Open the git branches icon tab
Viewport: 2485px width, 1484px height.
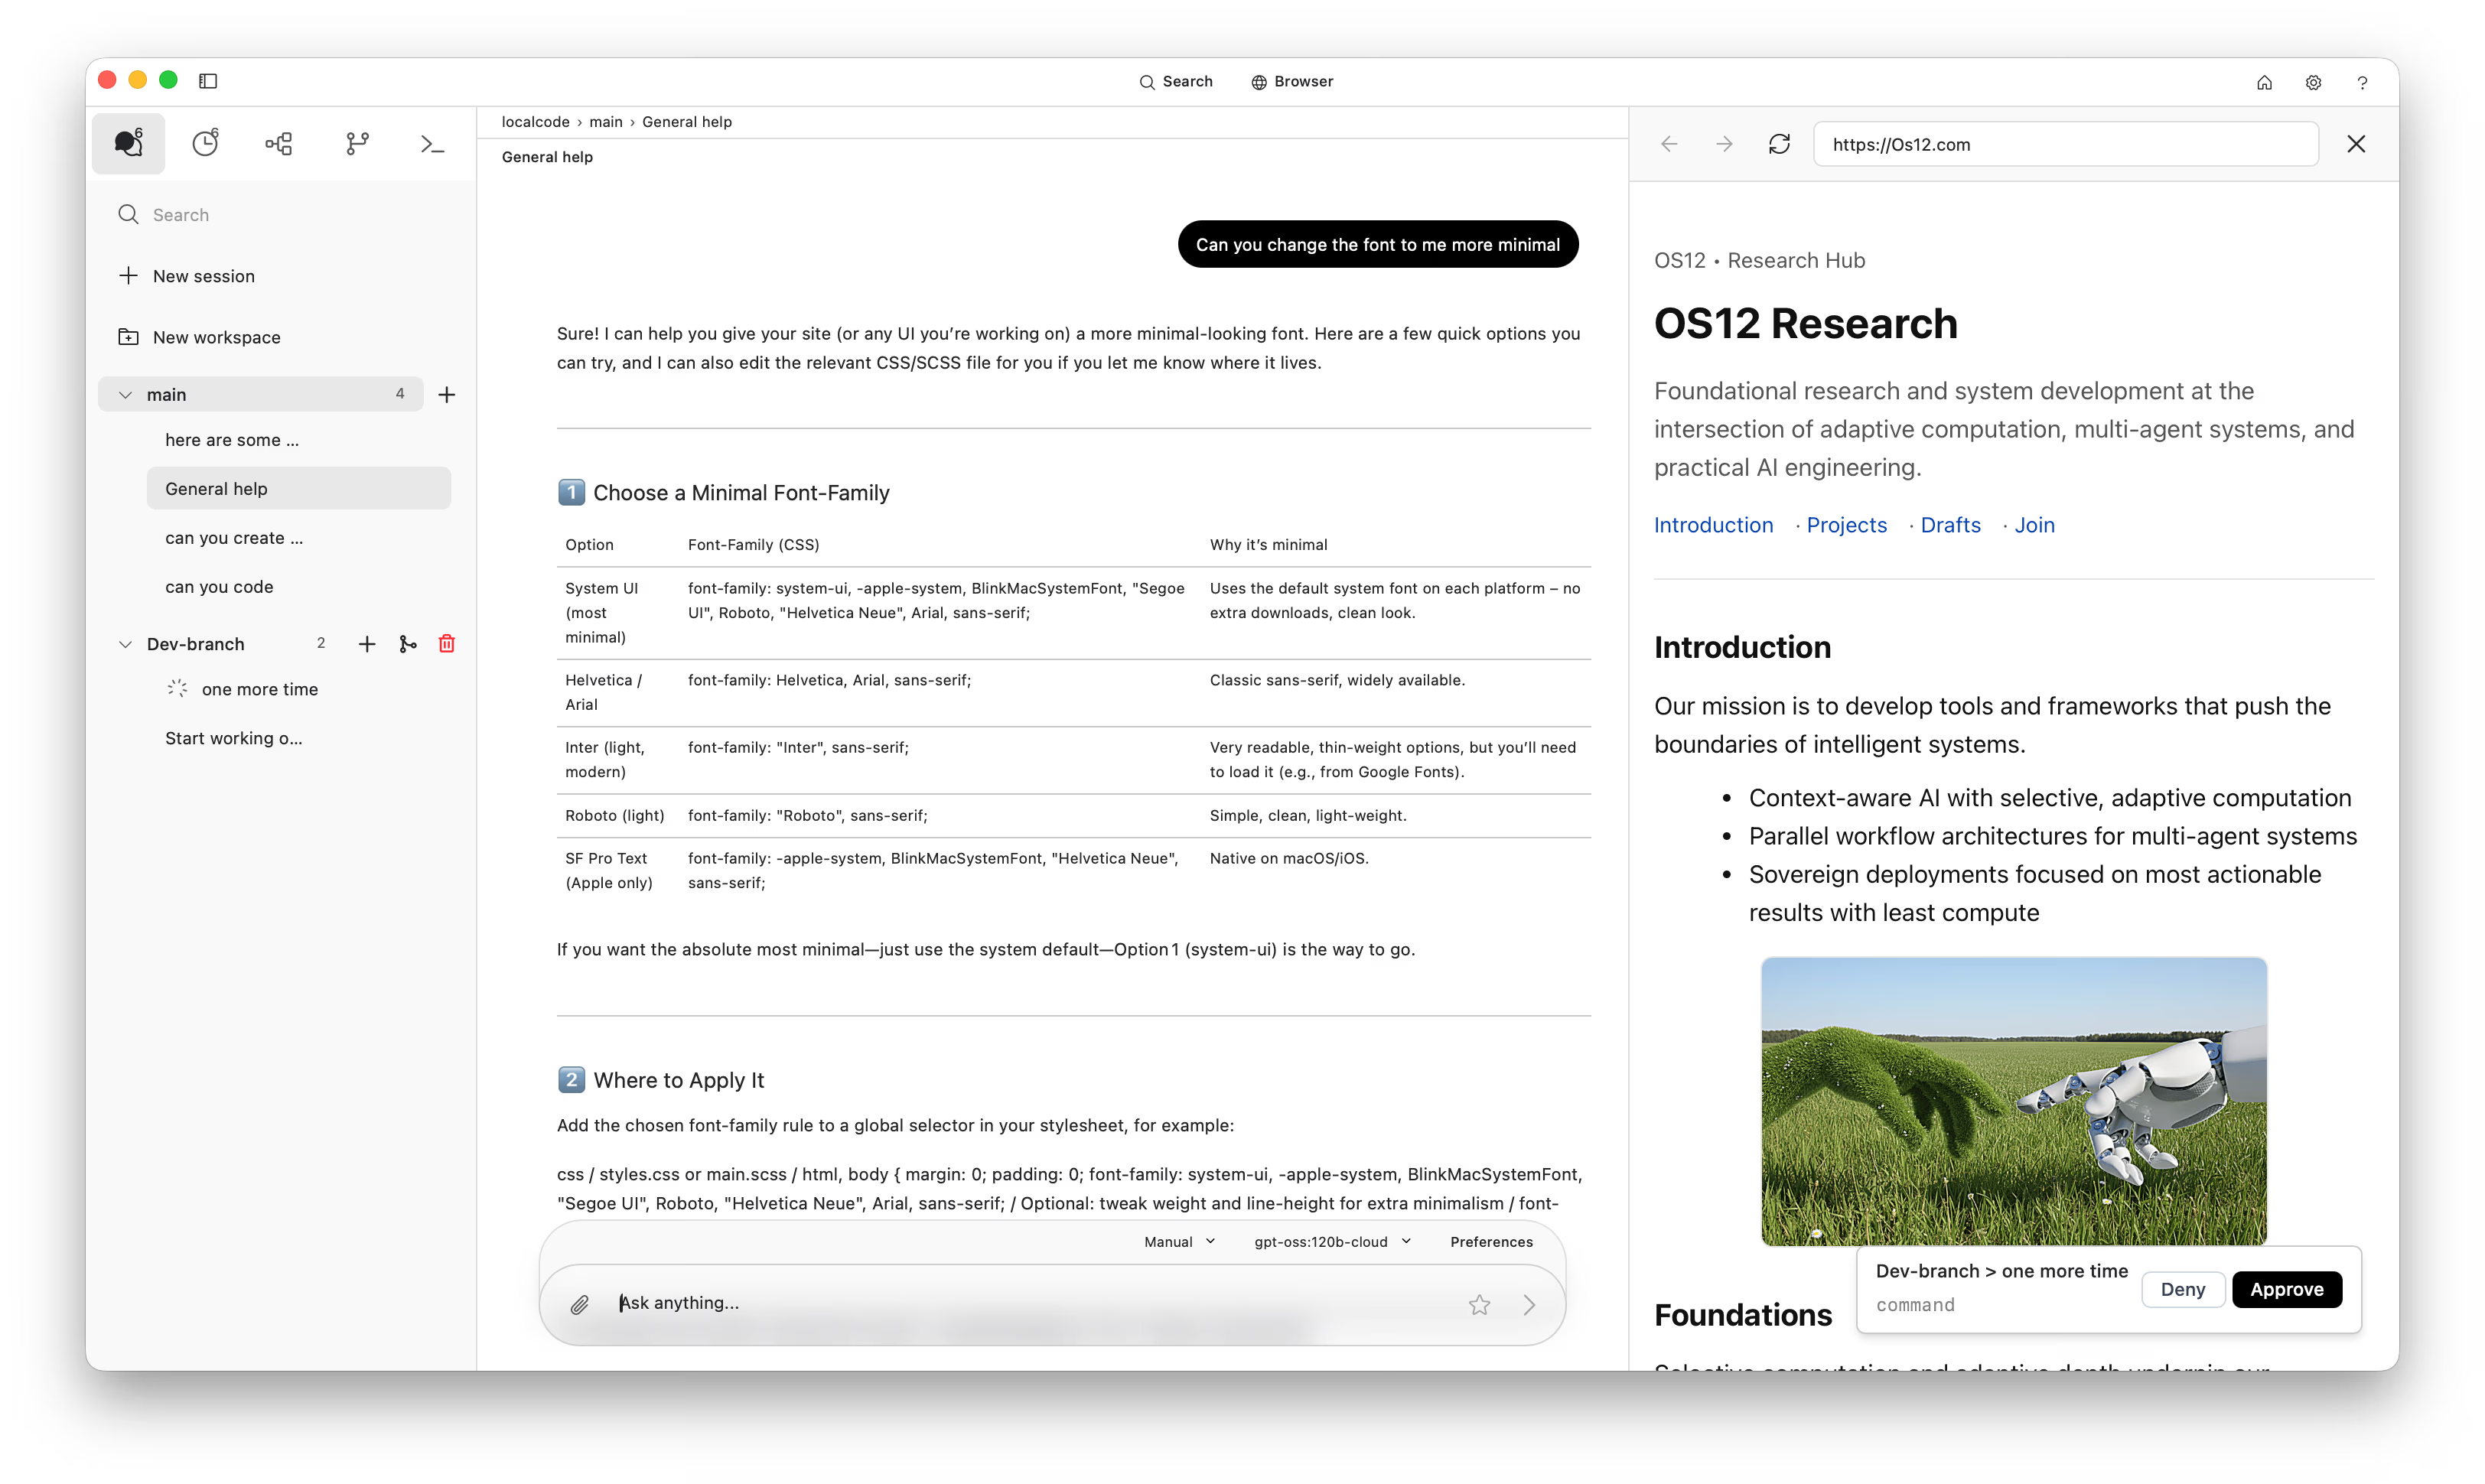click(357, 144)
